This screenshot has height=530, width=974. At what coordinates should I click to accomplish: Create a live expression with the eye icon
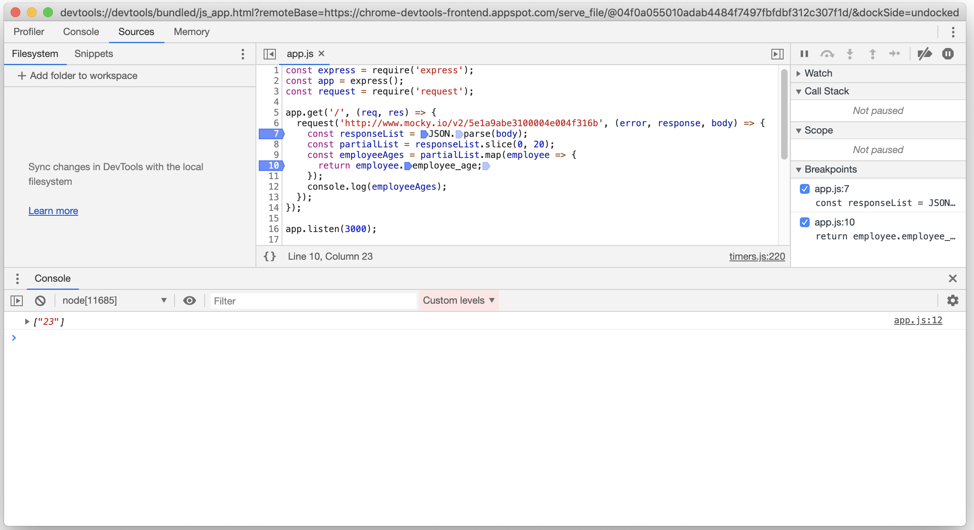pyautogui.click(x=189, y=300)
